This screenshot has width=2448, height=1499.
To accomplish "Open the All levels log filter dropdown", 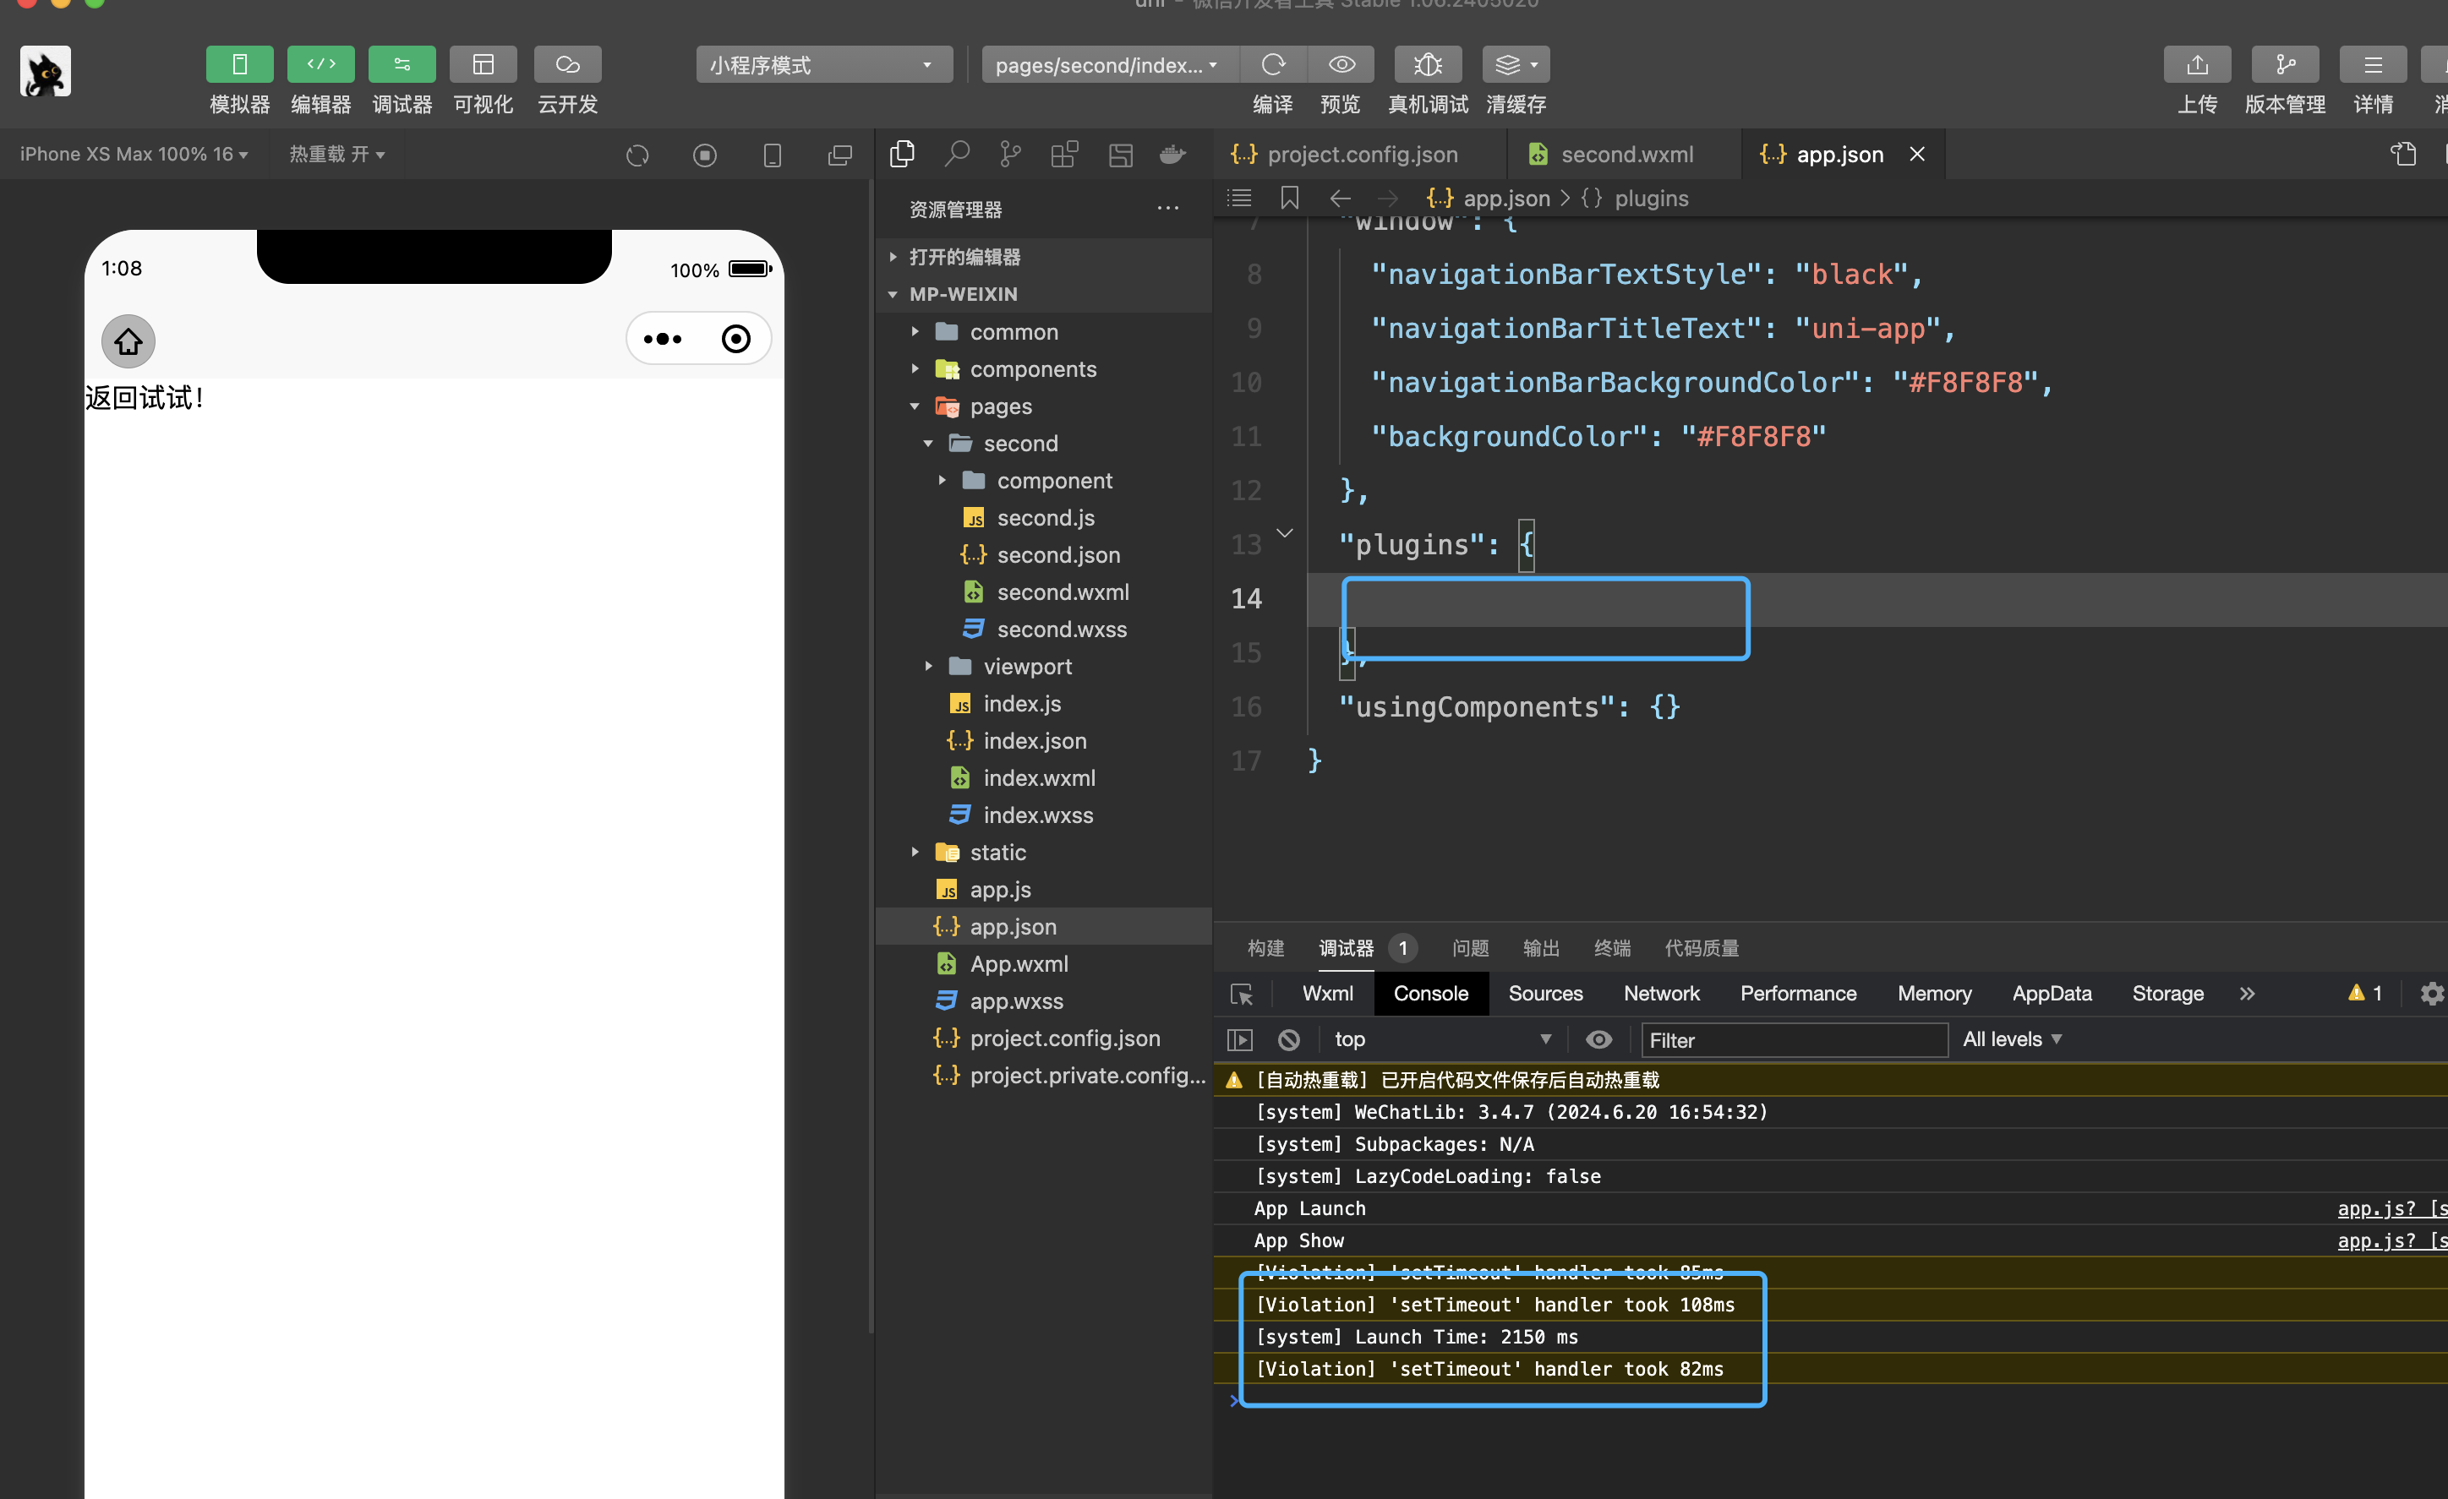I will [2012, 1039].
